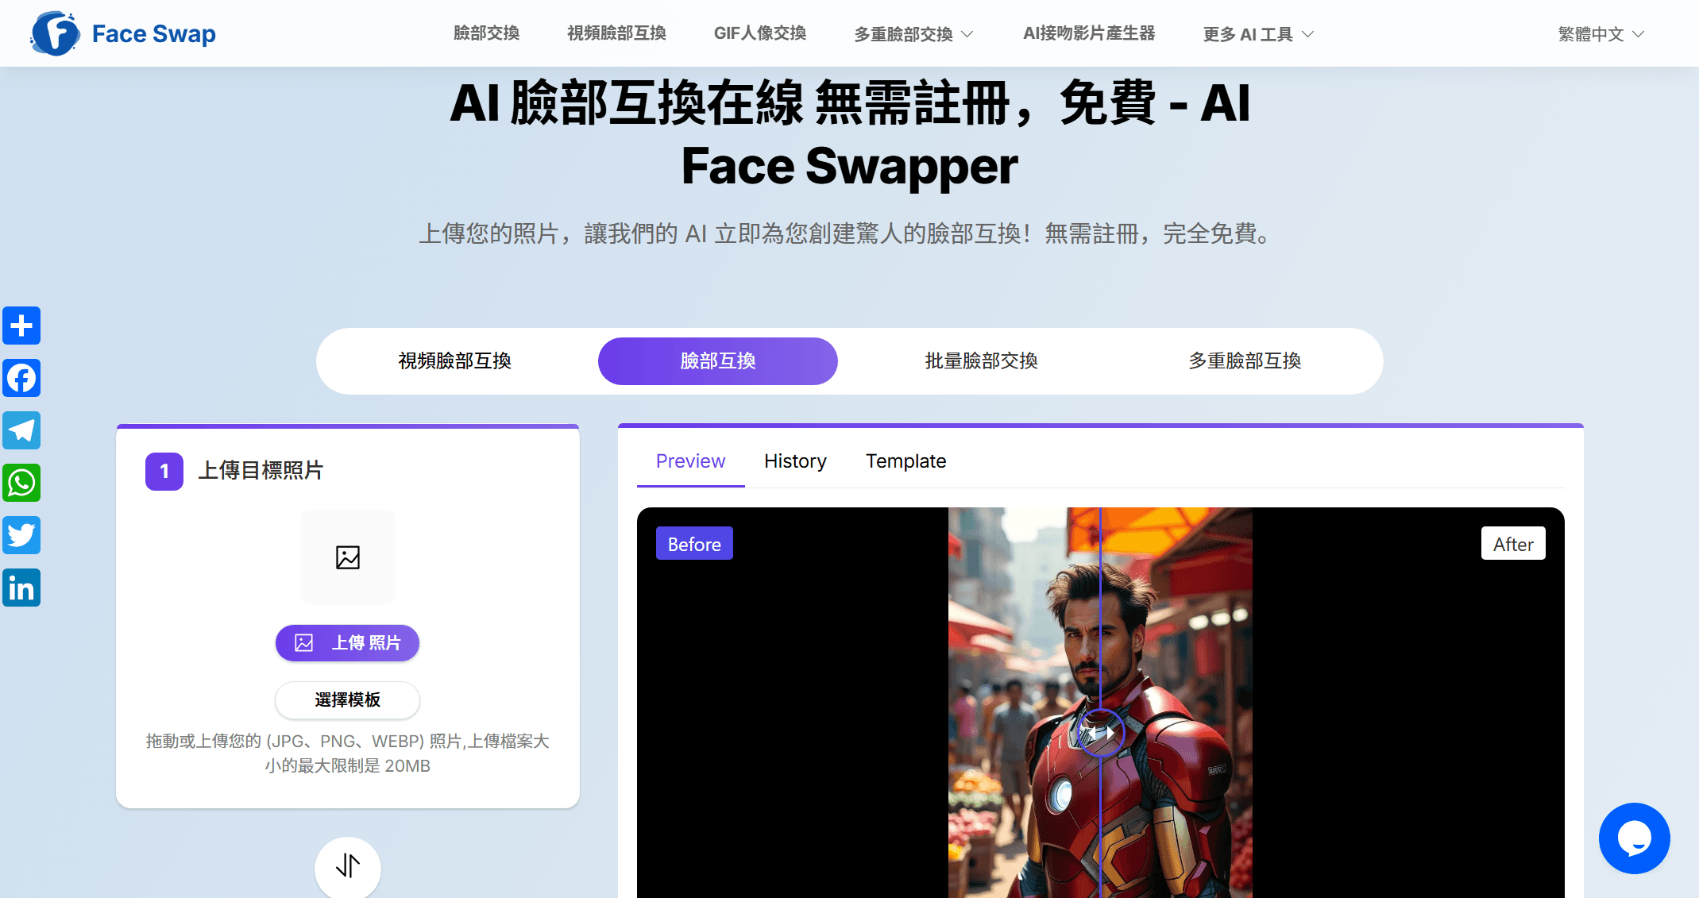Click the Face Swap logo icon
Image resolution: width=1699 pixels, height=898 pixels.
55,33
